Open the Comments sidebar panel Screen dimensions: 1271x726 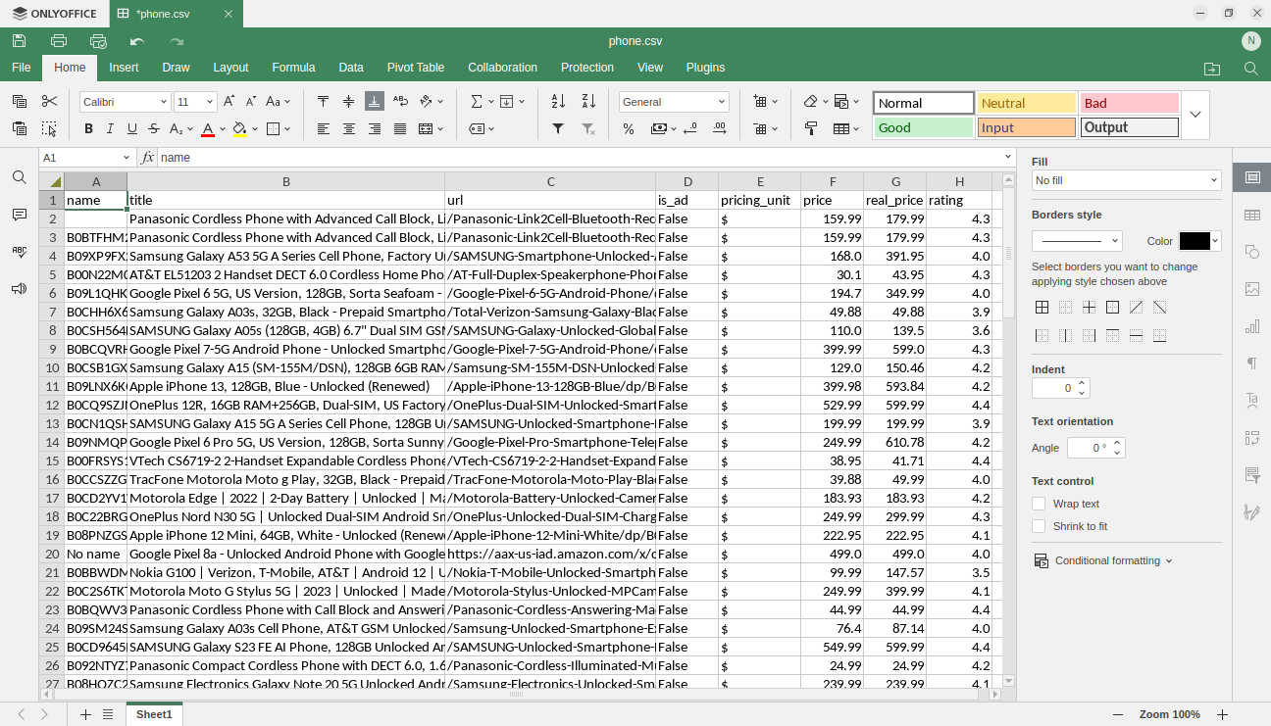19,215
